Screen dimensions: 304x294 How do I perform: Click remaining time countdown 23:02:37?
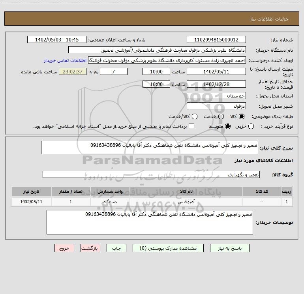pyautogui.click(x=73, y=71)
